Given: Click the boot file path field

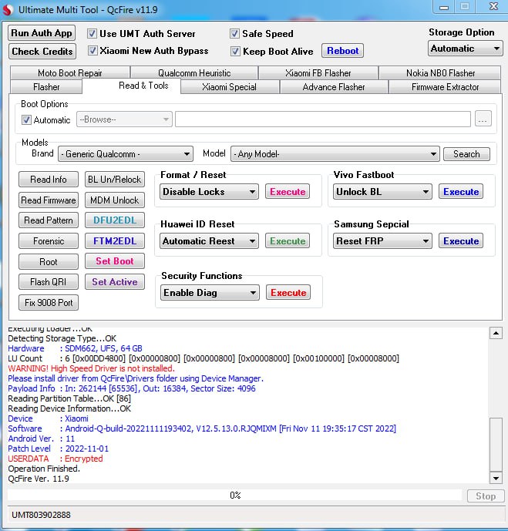Looking at the screenshot, I should pos(323,119).
